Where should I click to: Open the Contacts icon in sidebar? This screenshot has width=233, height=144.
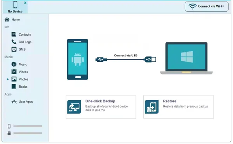click(14, 35)
